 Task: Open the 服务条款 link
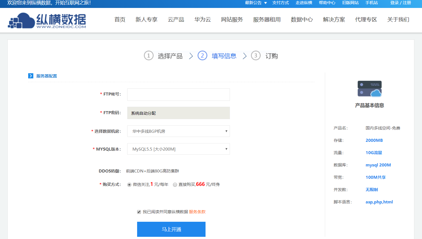197,212
